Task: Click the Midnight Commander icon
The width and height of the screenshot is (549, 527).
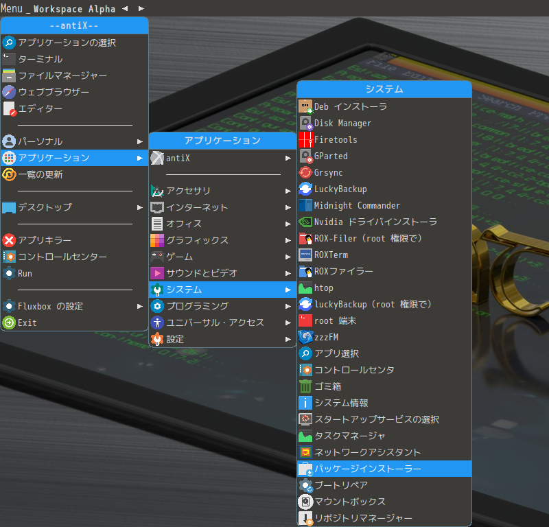Action: 305,205
